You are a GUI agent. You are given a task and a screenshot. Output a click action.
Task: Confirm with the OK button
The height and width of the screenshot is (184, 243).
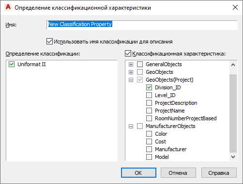click(x=138, y=173)
